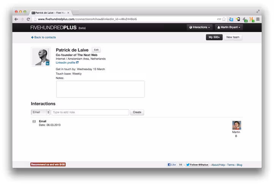Click the Facebook Like button

(172, 165)
